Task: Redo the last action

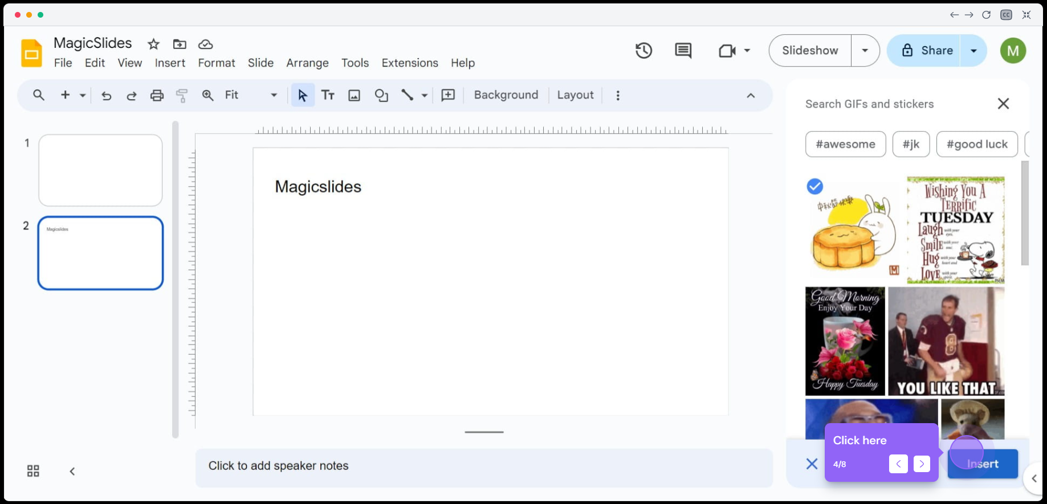Action: click(131, 96)
